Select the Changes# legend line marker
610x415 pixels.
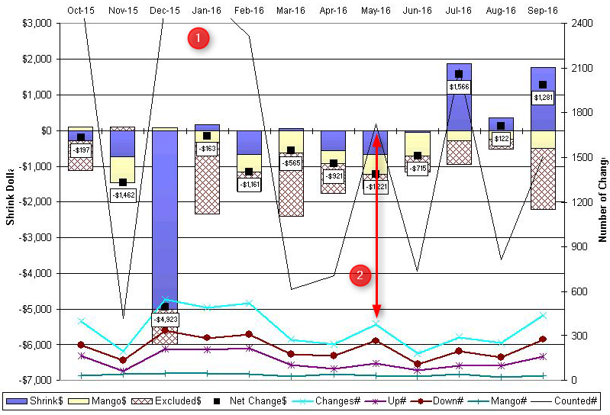click(x=302, y=401)
